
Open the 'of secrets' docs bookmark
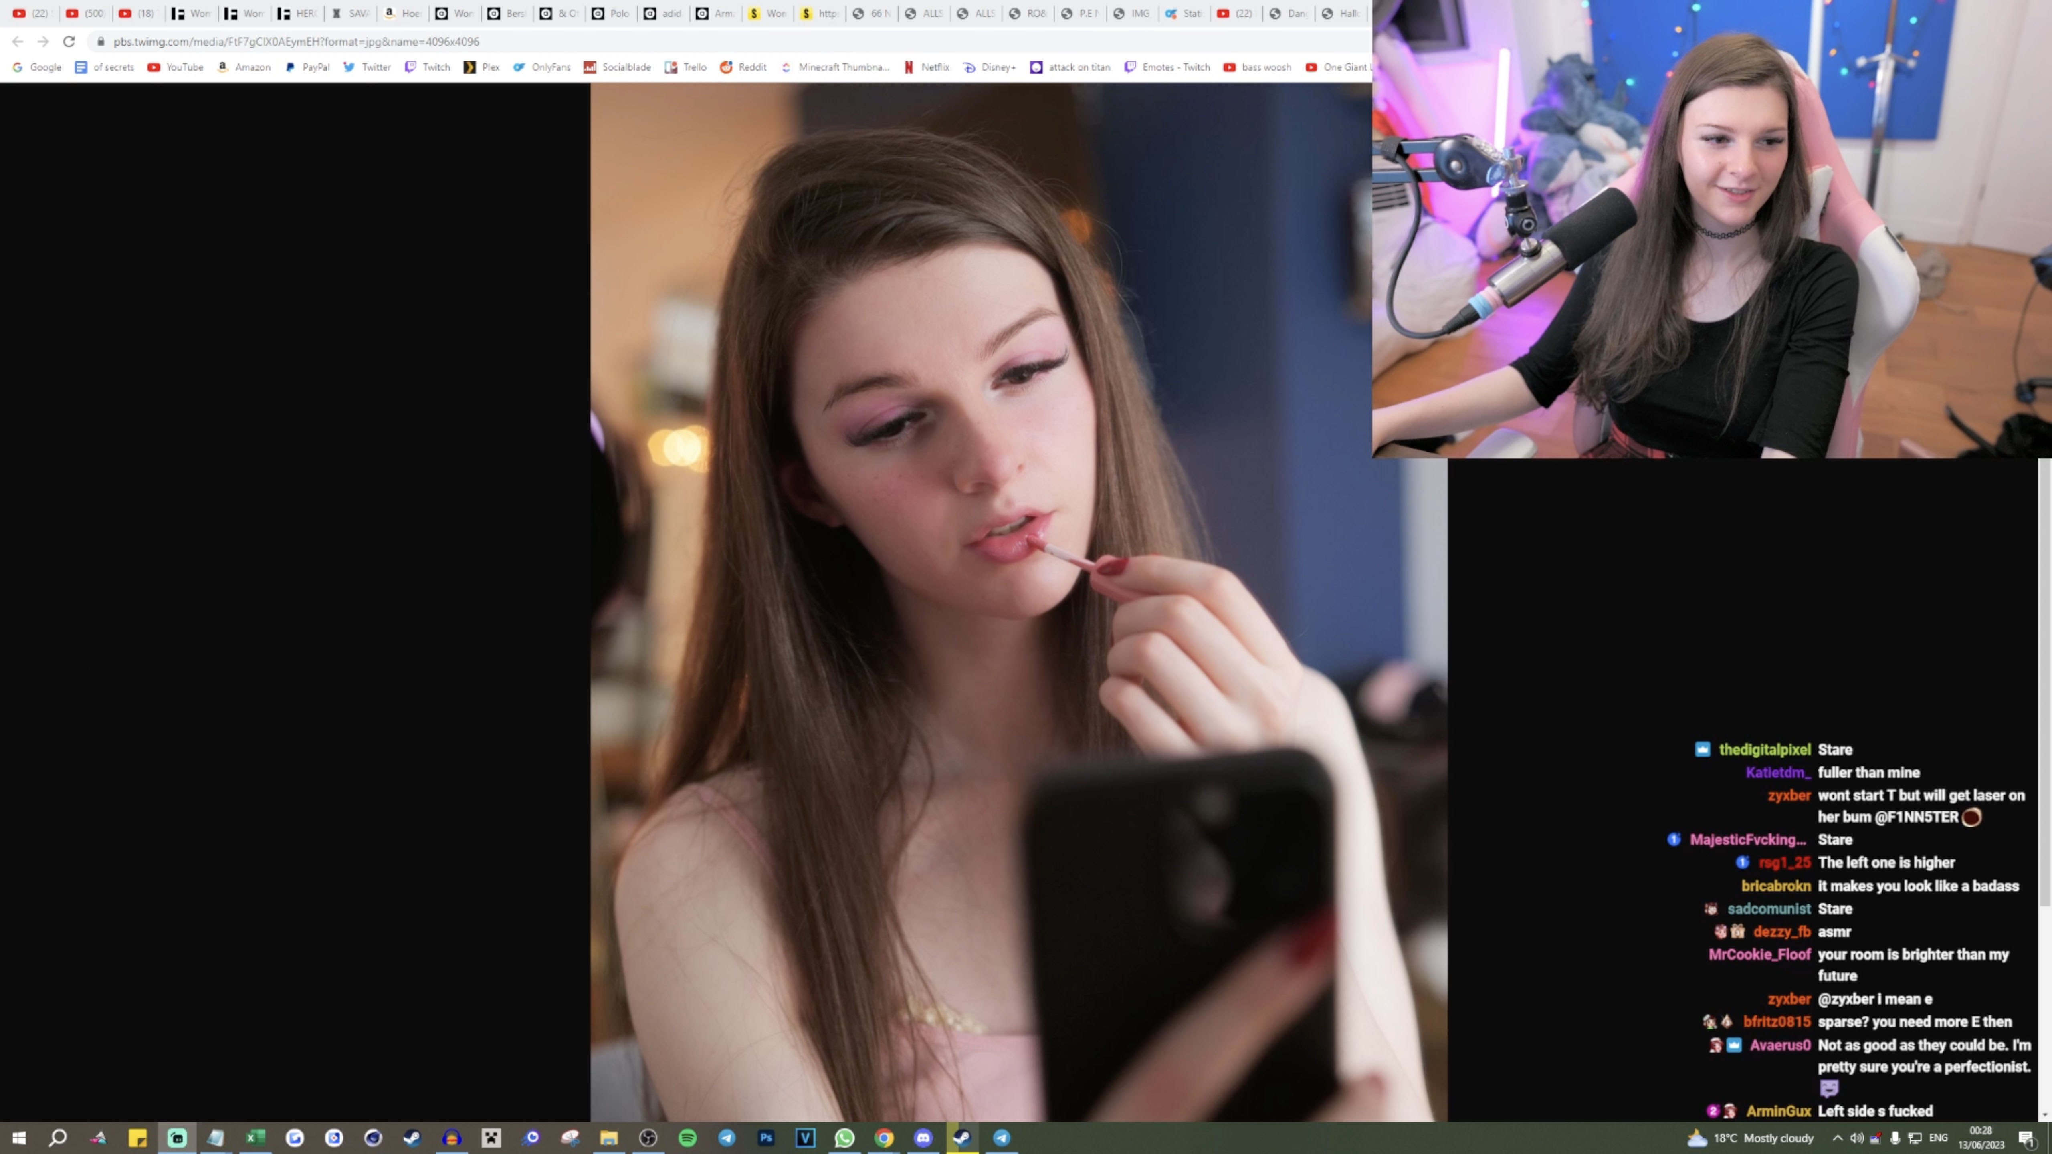click(x=104, y=67)
